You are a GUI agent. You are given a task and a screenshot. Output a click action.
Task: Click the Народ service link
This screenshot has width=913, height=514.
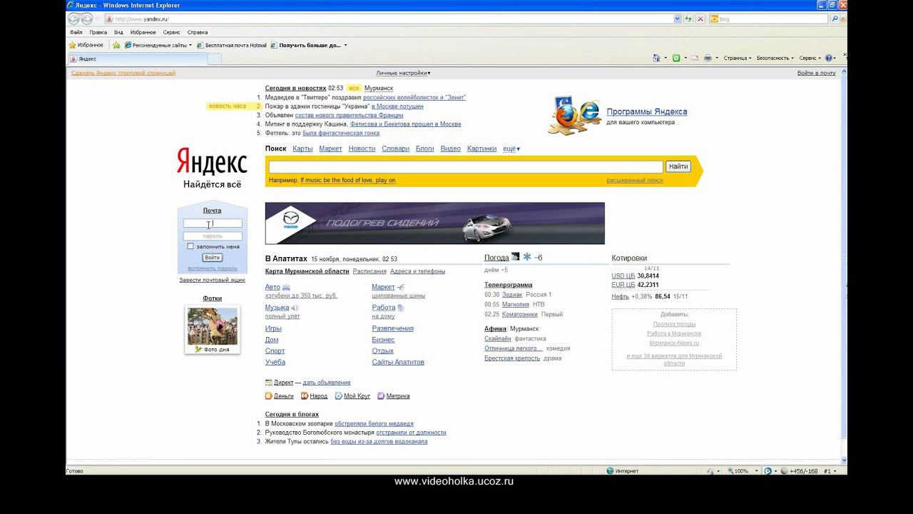314,395
